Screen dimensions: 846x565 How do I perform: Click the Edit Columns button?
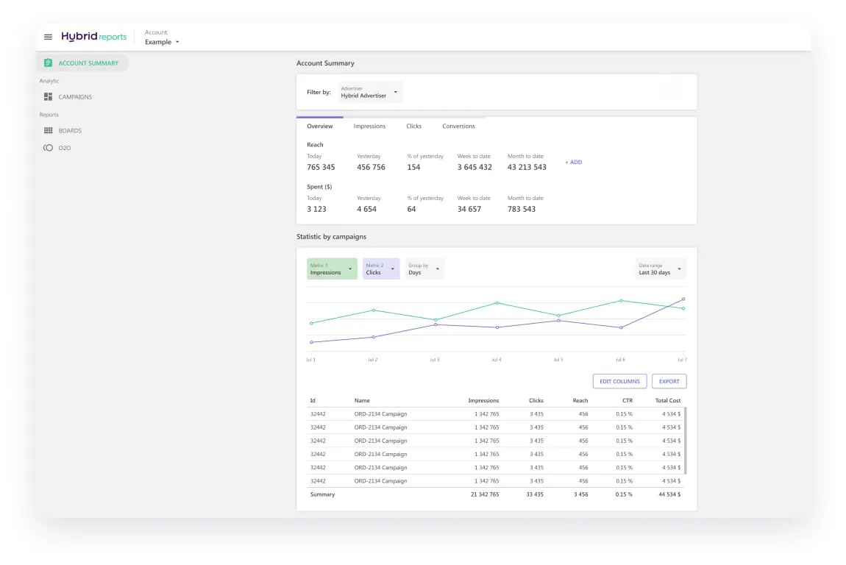pos(619,382)
